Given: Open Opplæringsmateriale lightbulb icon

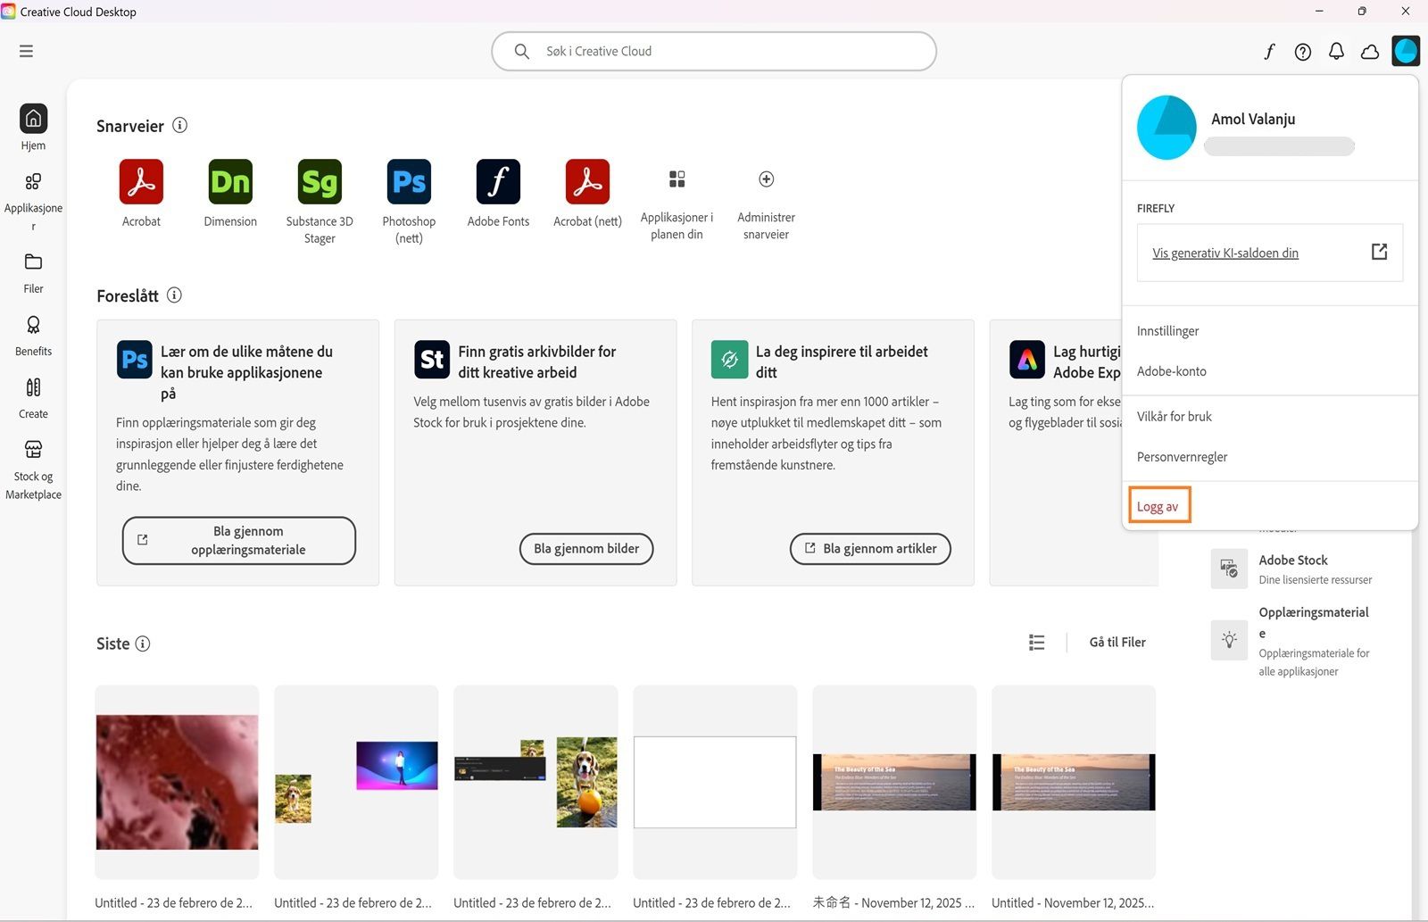Looking at the screenshot, I should click(x=1229, y=640).
